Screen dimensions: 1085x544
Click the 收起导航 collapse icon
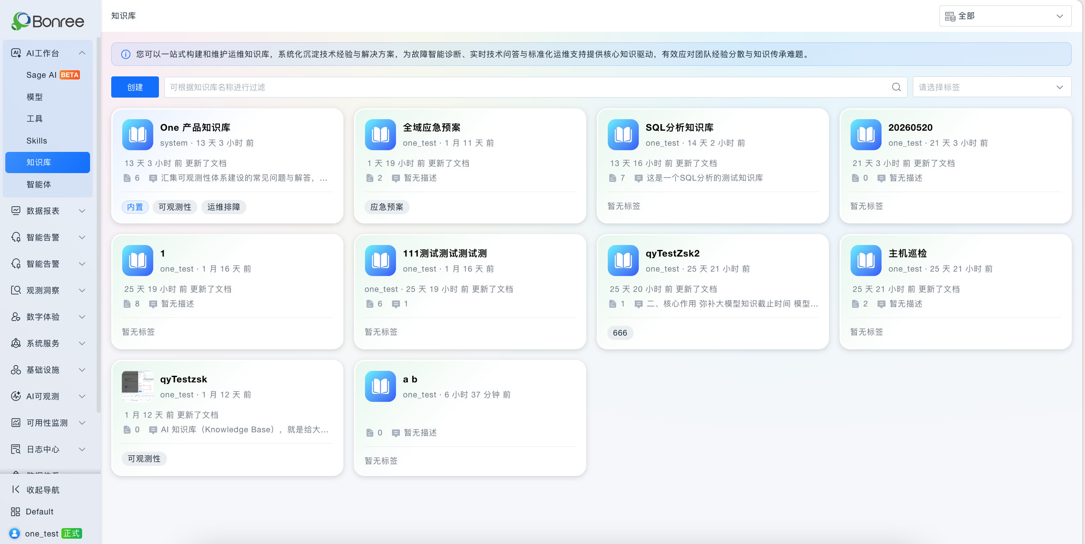15,489
